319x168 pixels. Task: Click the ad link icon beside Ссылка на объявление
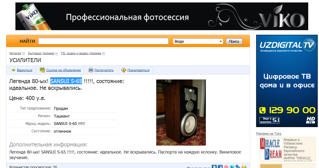click(x=43, y=70)
